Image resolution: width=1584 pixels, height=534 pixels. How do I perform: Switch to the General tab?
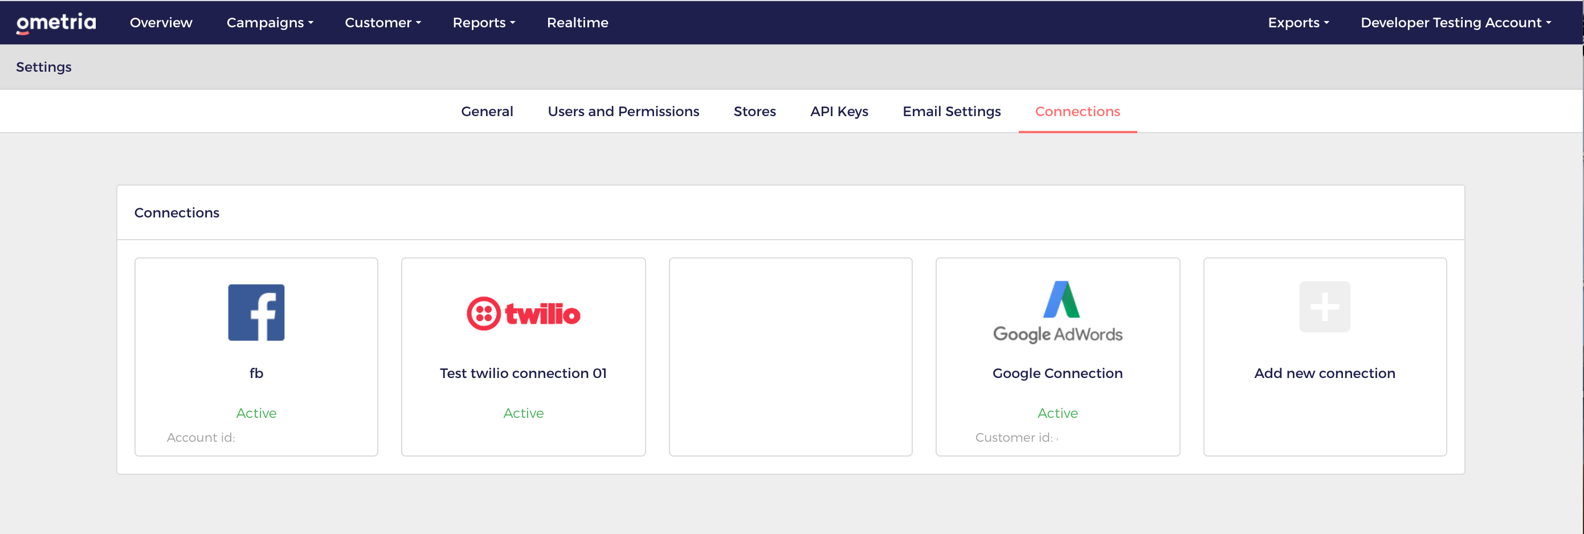point(487,111)
